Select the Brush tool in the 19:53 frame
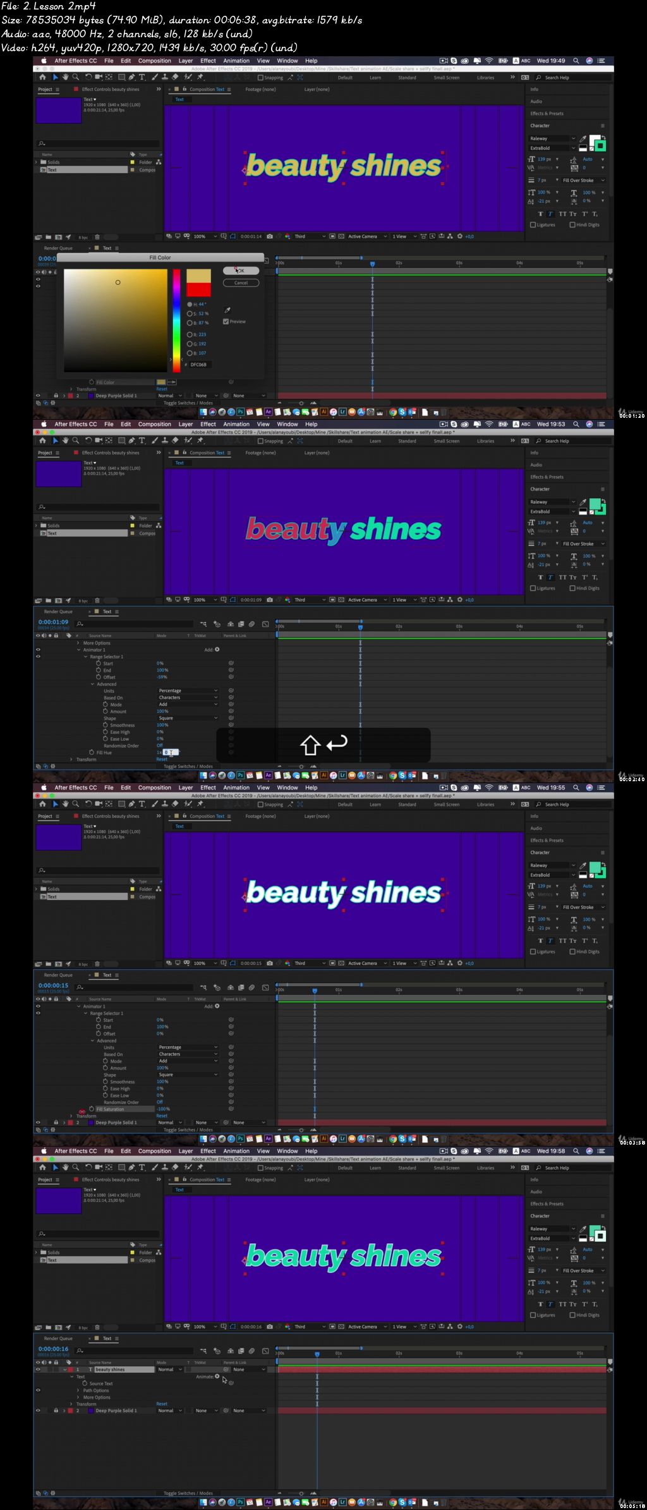The image size is (647, 1510). (154, 441)
